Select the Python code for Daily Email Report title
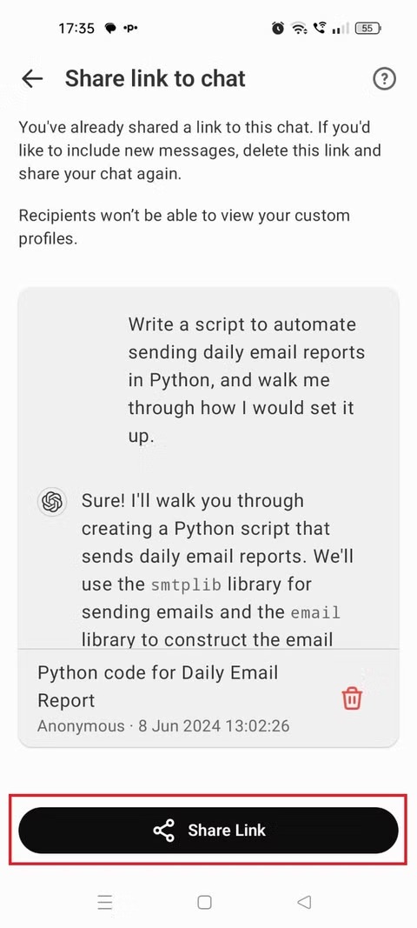 pos(158,686)
